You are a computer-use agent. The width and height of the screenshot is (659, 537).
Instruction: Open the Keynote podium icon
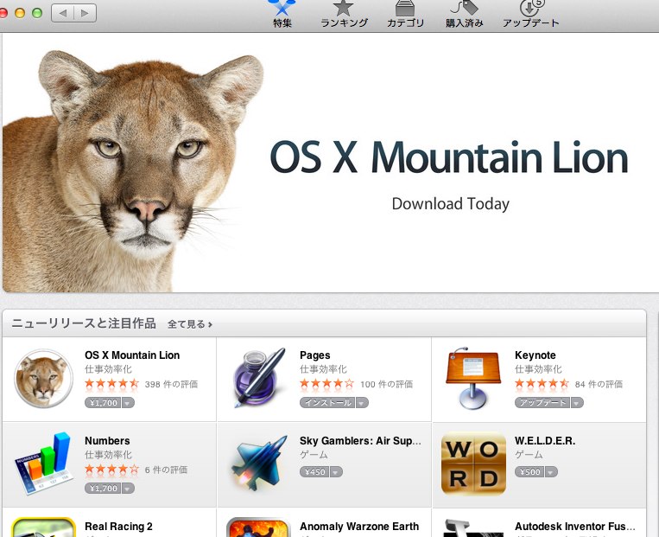473,379
